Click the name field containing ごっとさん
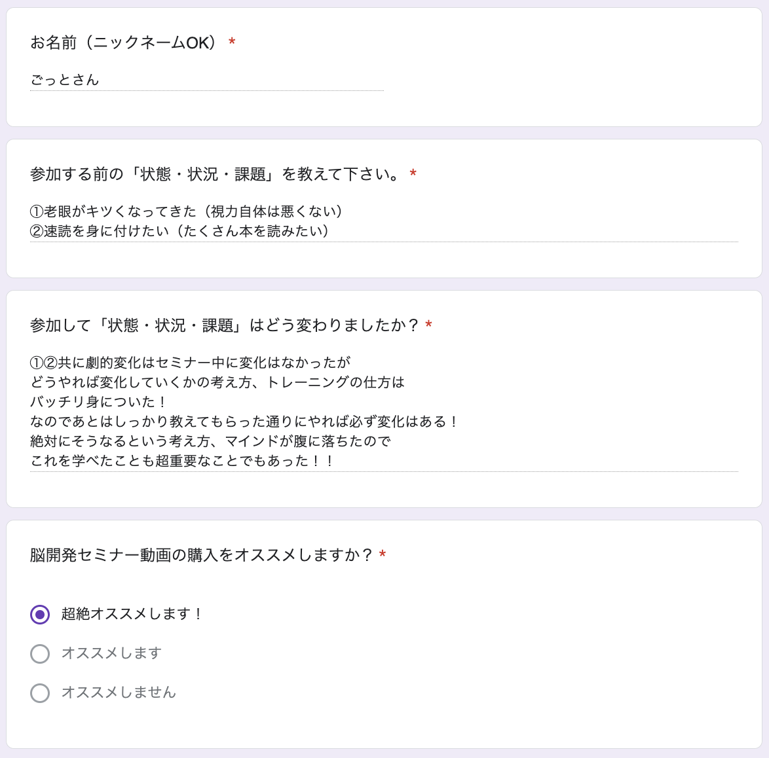Viewport: 769px width, 758px height. pyautogui.click(x=206, y=79)
